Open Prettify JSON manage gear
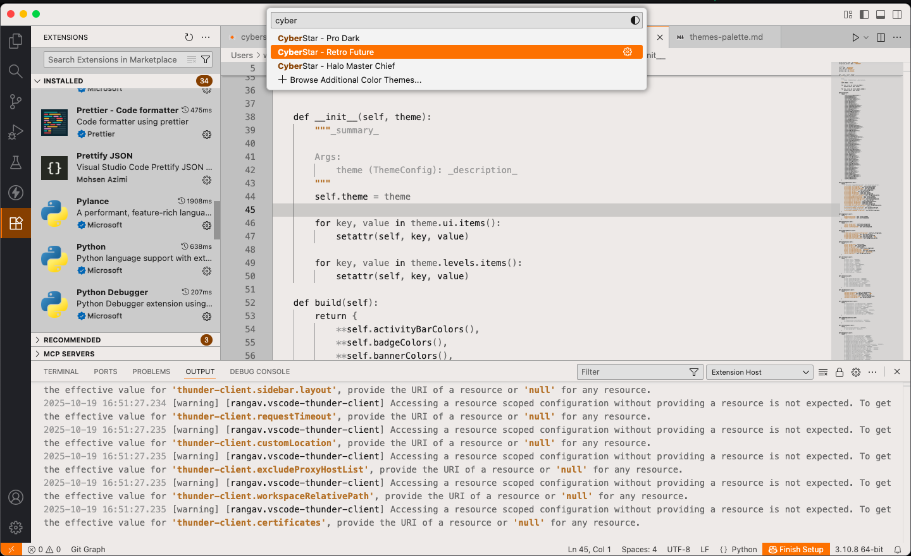Screen dimensions: 911x556 click(207, 180)
